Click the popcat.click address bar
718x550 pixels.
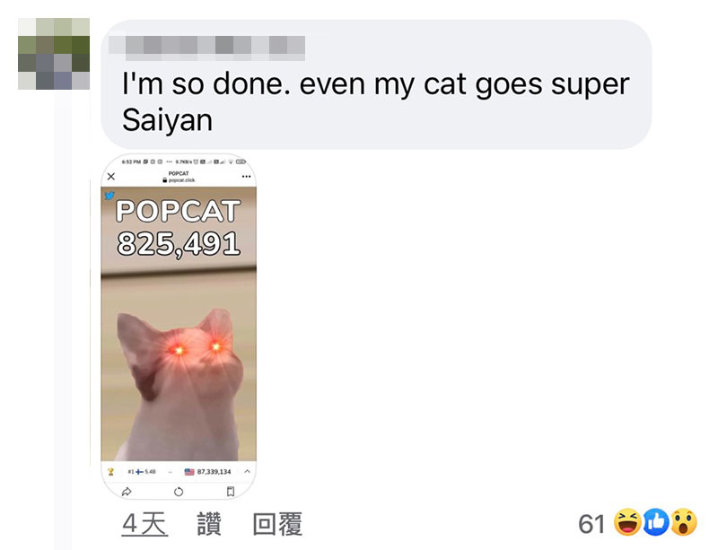pos(179,177)
